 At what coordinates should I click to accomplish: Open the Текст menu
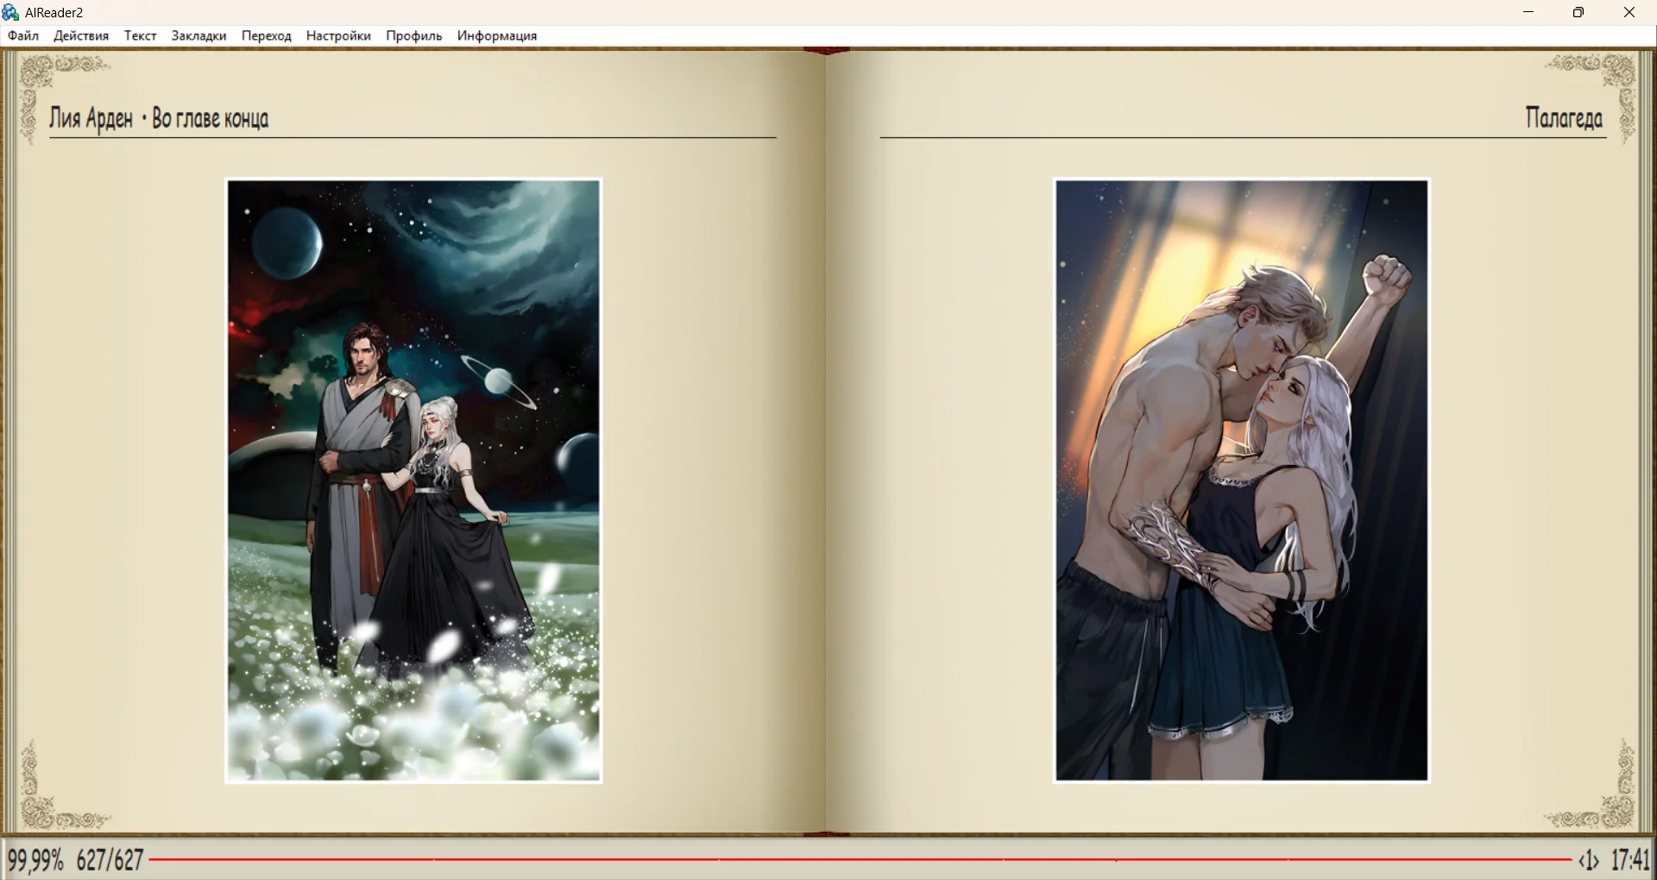(x=140, y=35)
